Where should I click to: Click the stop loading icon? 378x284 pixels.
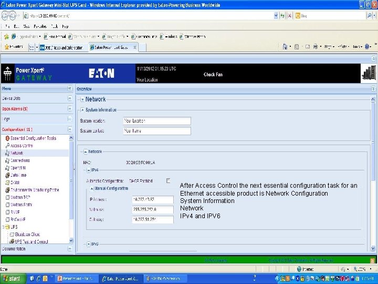289,16
